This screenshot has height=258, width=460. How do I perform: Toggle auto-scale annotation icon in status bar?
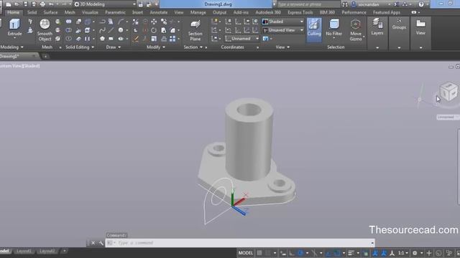383,253
